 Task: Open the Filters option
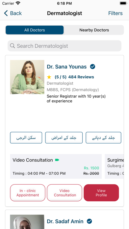(115, 13)
